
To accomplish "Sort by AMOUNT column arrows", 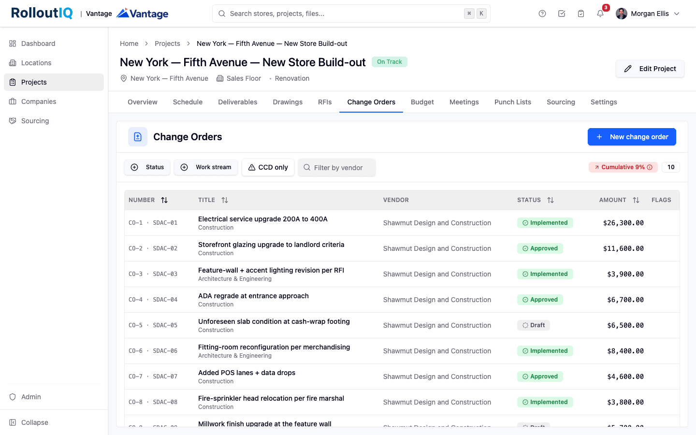I will tap(636, 200).
